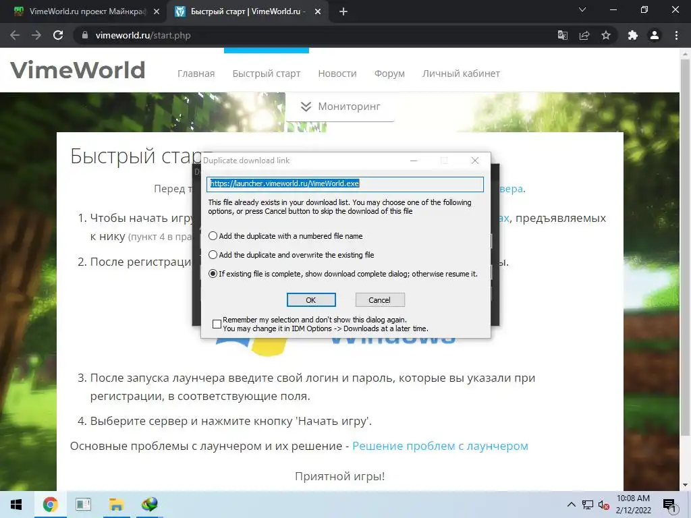Click the taskbar app next to Chrome
This screenshot has height=518, width=691.
(83, 505)
